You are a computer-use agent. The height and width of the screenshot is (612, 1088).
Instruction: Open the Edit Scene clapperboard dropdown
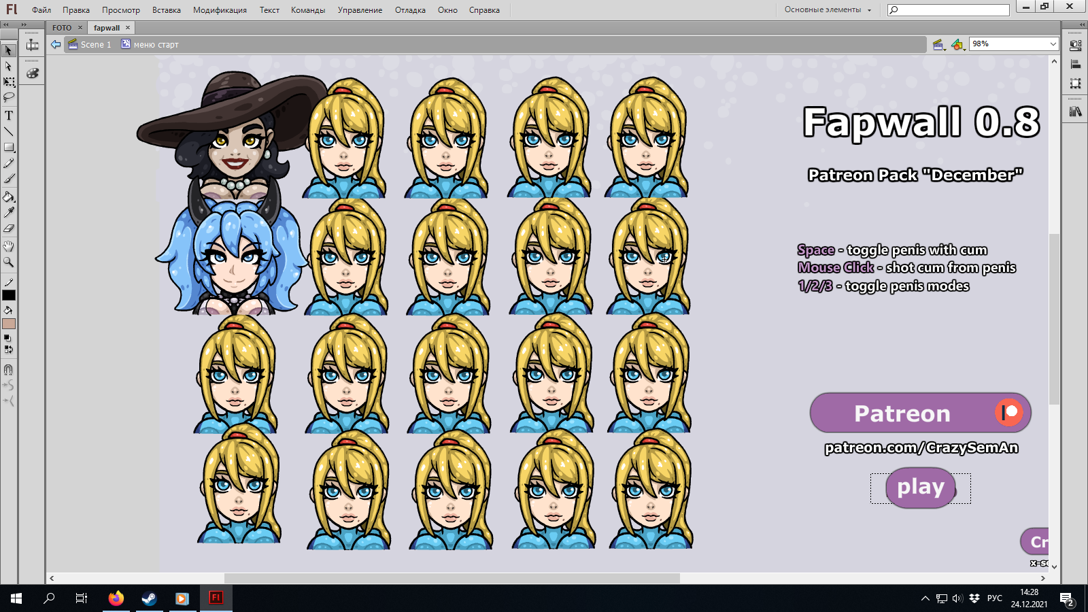click(x=939, y=45)
